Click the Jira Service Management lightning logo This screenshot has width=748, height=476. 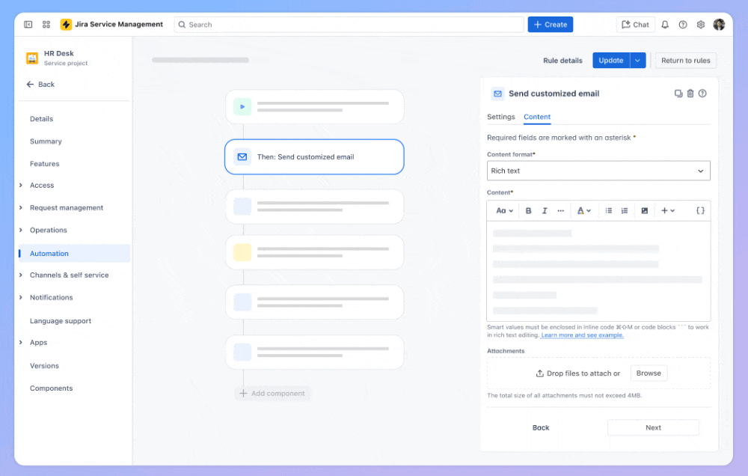(x=66, y=25)
